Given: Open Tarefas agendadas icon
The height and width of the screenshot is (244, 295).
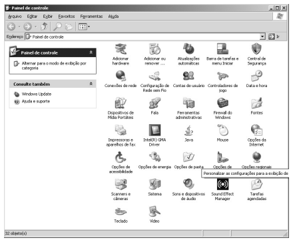Looking at the screenshot, I should pyautogui.click(x=256, y=184).
